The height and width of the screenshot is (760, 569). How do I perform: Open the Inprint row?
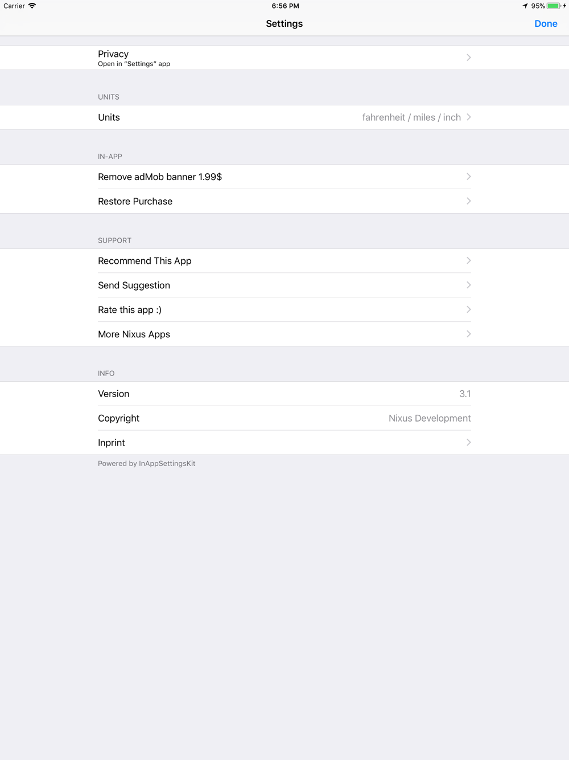284,443
